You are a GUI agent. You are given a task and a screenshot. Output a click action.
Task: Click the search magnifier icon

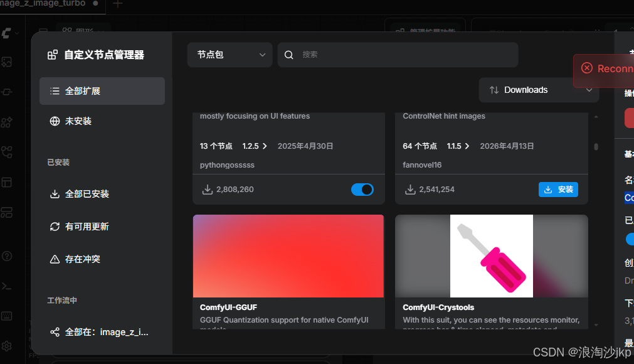point(288,55)
